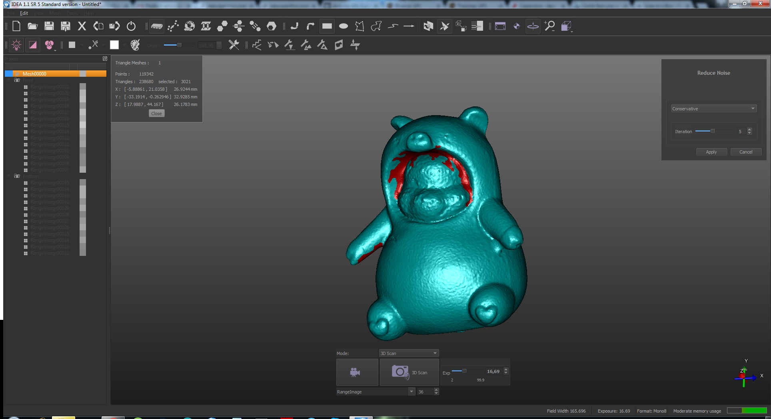Click the staircase line mesh tool icon
Viewport: 771px width, 419px height.
[257, 45]
